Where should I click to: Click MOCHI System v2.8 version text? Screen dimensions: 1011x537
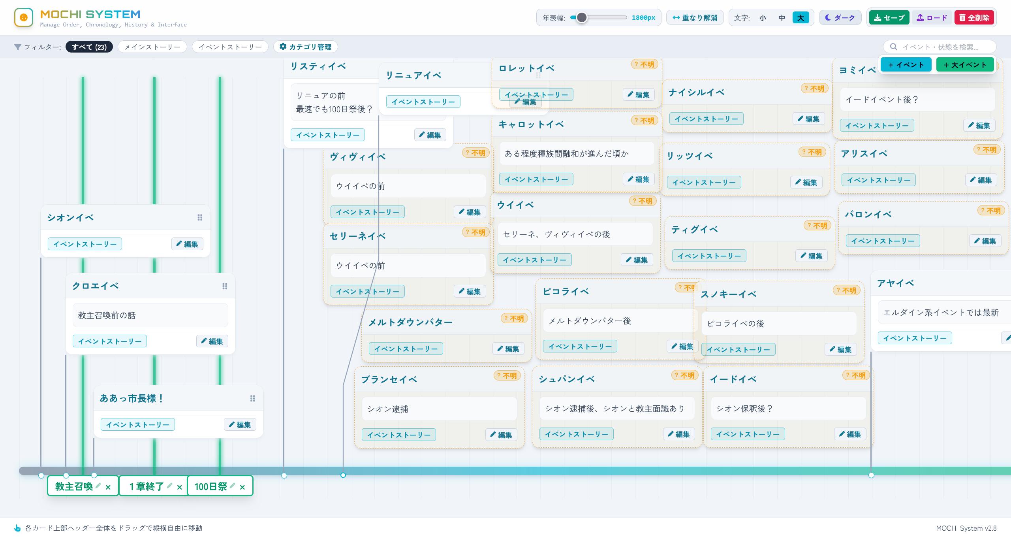pos(966,528)
